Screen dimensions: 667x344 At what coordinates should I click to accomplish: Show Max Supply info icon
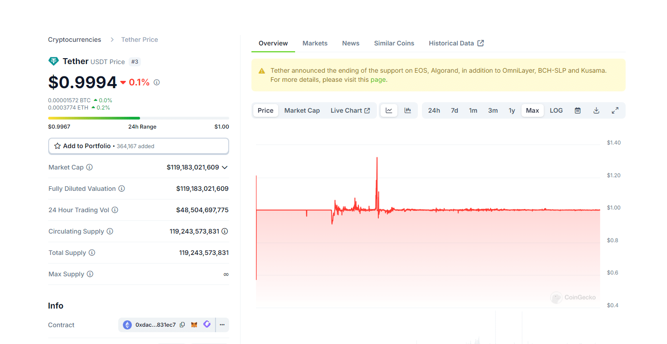[x=90, y=274]
